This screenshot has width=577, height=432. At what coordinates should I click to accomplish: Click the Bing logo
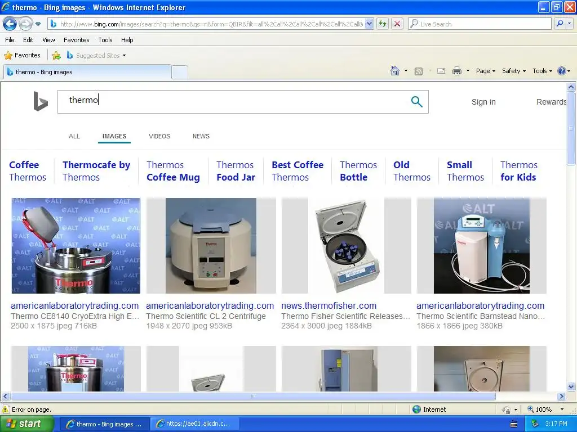(x=41, y=101)
